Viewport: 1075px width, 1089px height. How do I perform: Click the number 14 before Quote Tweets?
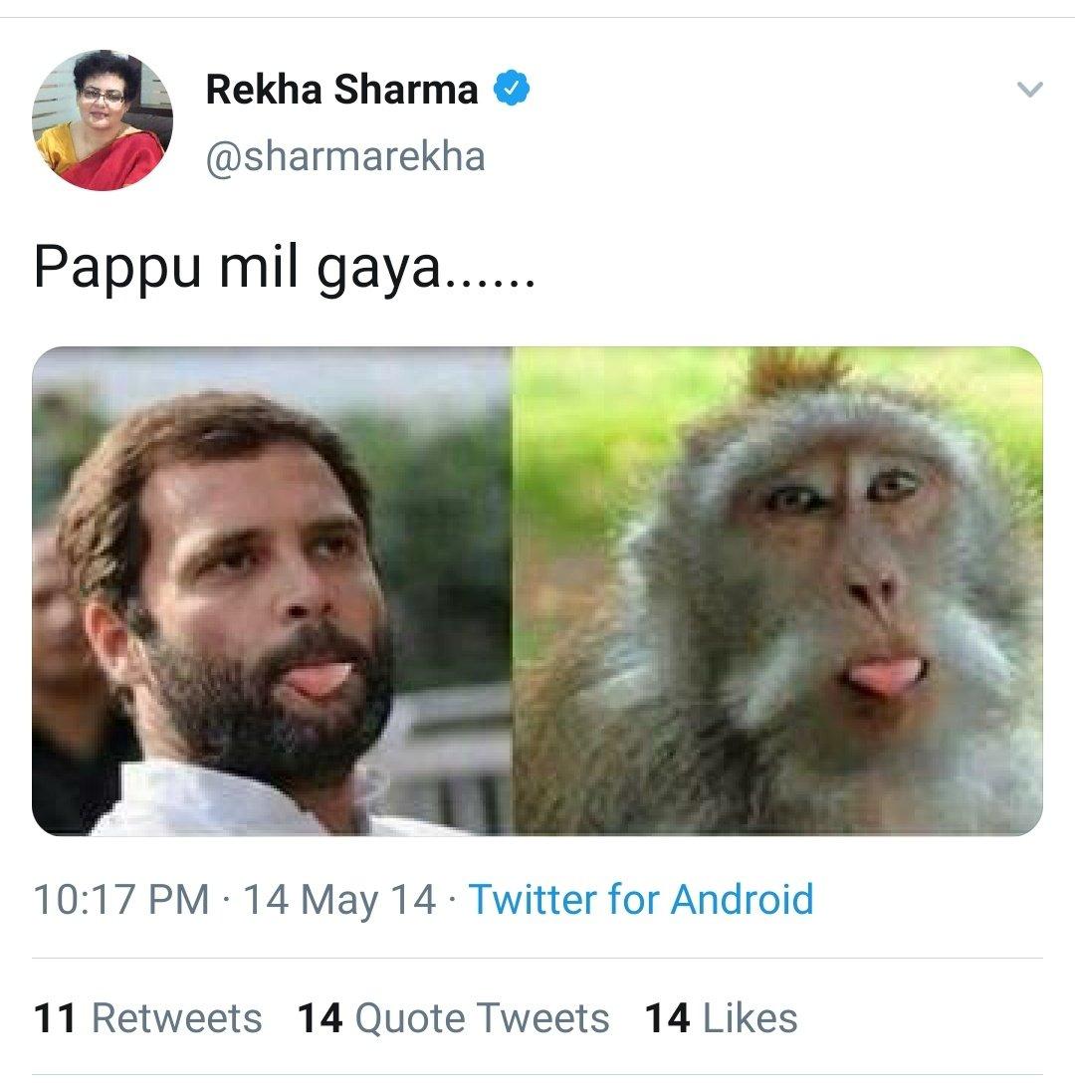pyautogui.click(x=321, y=1018)
